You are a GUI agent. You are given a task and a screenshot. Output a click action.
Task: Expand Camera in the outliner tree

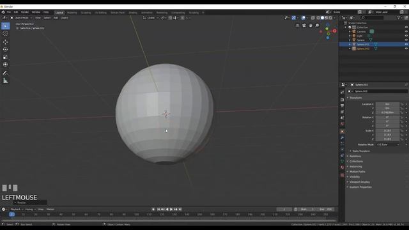(350, 31)
